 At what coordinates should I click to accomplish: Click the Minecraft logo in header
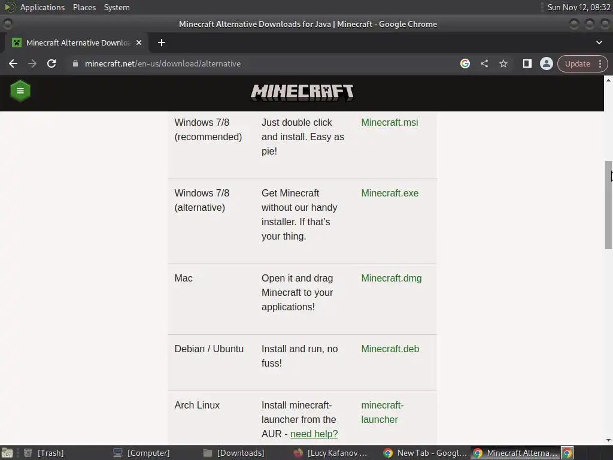point(302,92)
